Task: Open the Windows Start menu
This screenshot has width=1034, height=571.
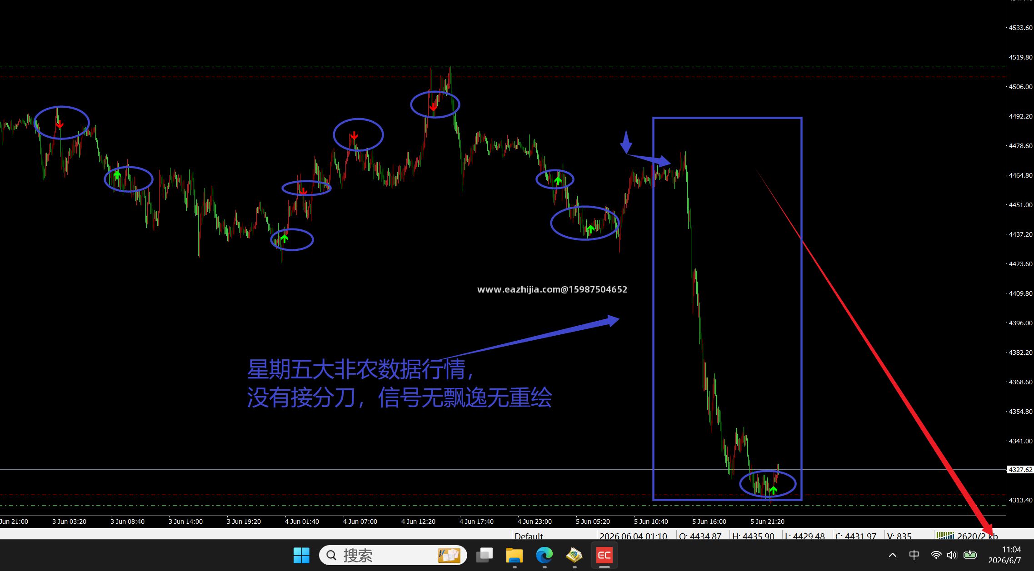Action: [x=301, y=555]
